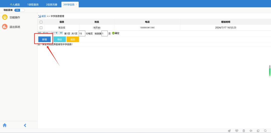Viewport: 271px width, 133px height.
Task: Click the home icon in the sidebar footer
Action: (x=5, y=125)
